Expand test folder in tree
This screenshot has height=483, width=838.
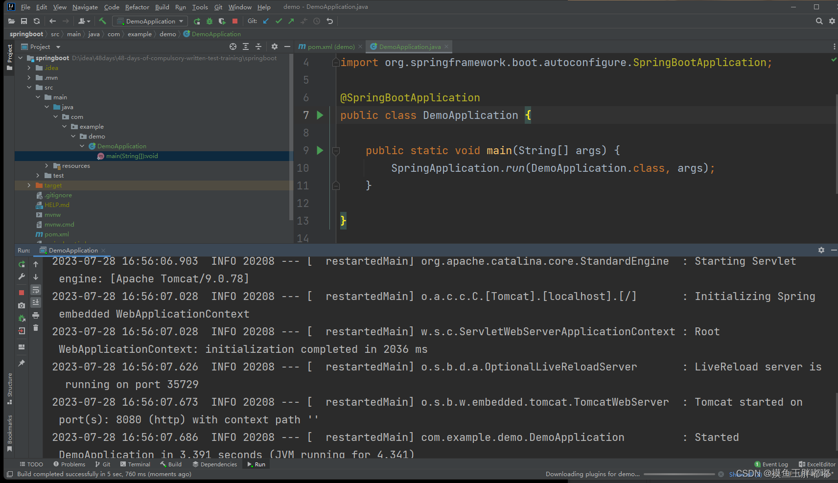(x=38, y=175)
